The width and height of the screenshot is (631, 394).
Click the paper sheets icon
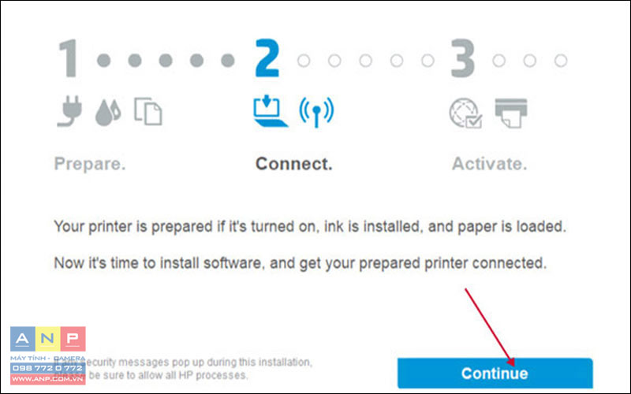click(148, 111)
